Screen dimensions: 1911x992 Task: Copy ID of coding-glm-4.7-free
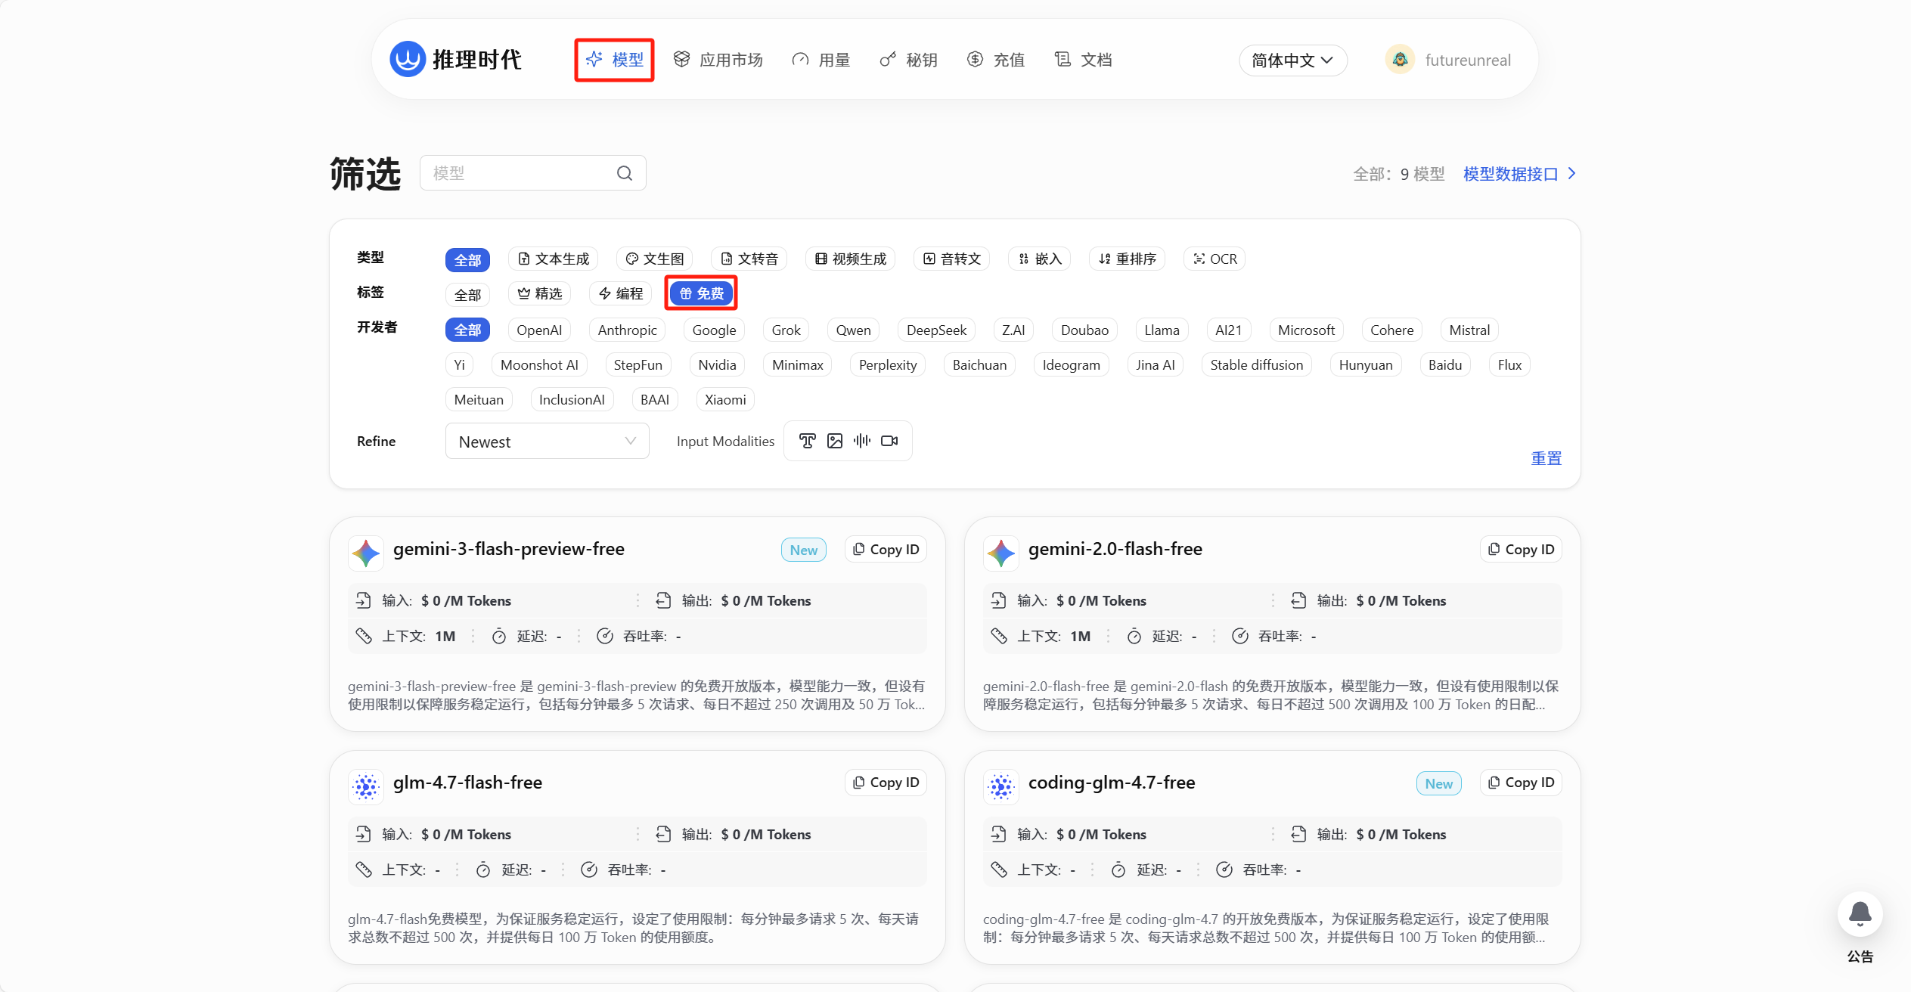coord(1521,783)
